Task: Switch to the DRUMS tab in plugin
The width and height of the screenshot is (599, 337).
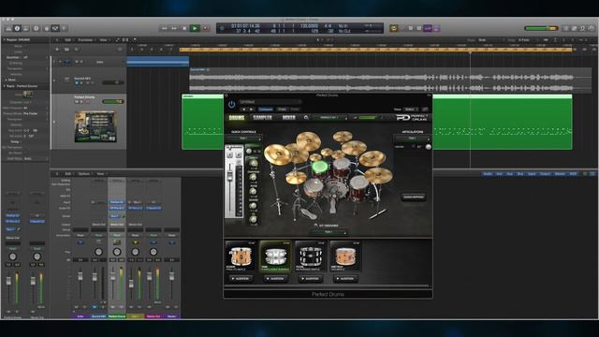Action: 237,118
